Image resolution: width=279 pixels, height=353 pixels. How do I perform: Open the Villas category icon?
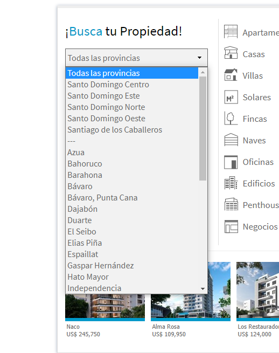point(231,74)
